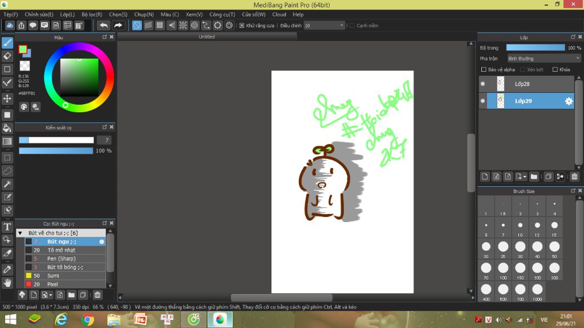Screen dimensions: 584x328
Task: Open the add layer dropdown arrow
Action: 525,177
